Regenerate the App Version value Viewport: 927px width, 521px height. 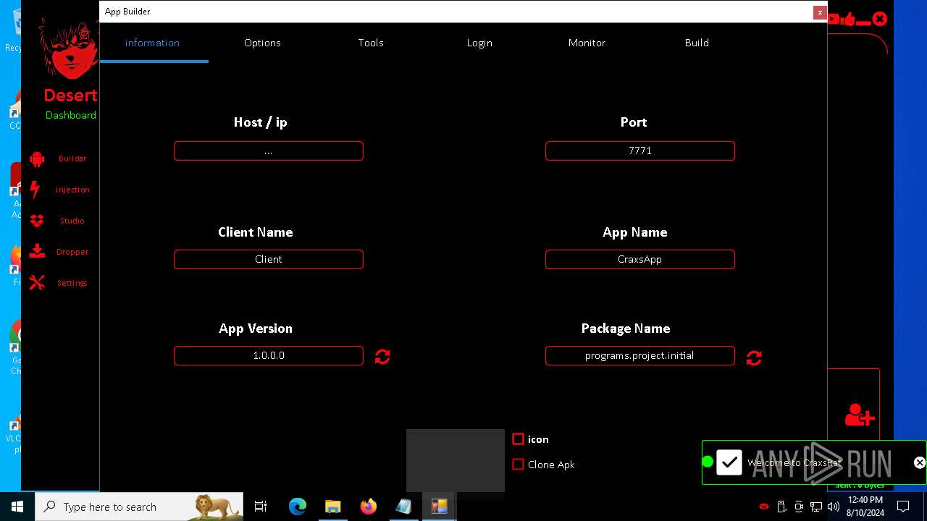382,356
